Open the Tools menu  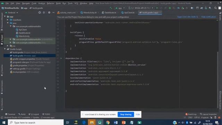[x=70, y=3]
